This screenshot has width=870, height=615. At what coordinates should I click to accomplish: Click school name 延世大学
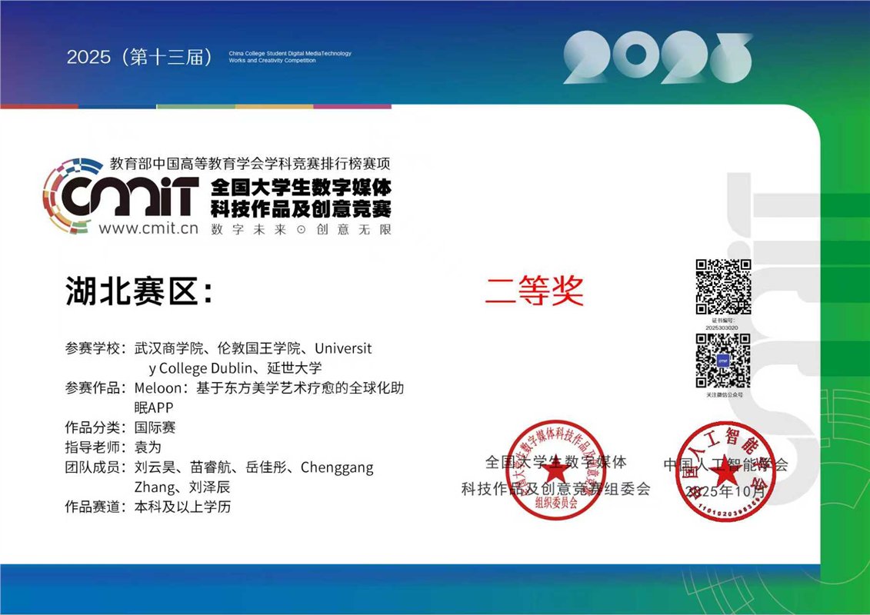pyautogui.click(x=294, y=368)
